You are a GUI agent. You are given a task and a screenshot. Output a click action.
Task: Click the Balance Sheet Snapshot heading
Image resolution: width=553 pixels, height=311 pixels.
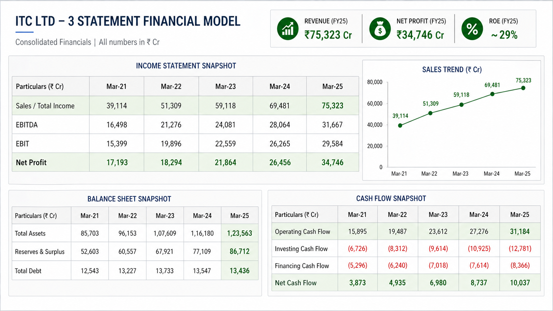(129, 199)
